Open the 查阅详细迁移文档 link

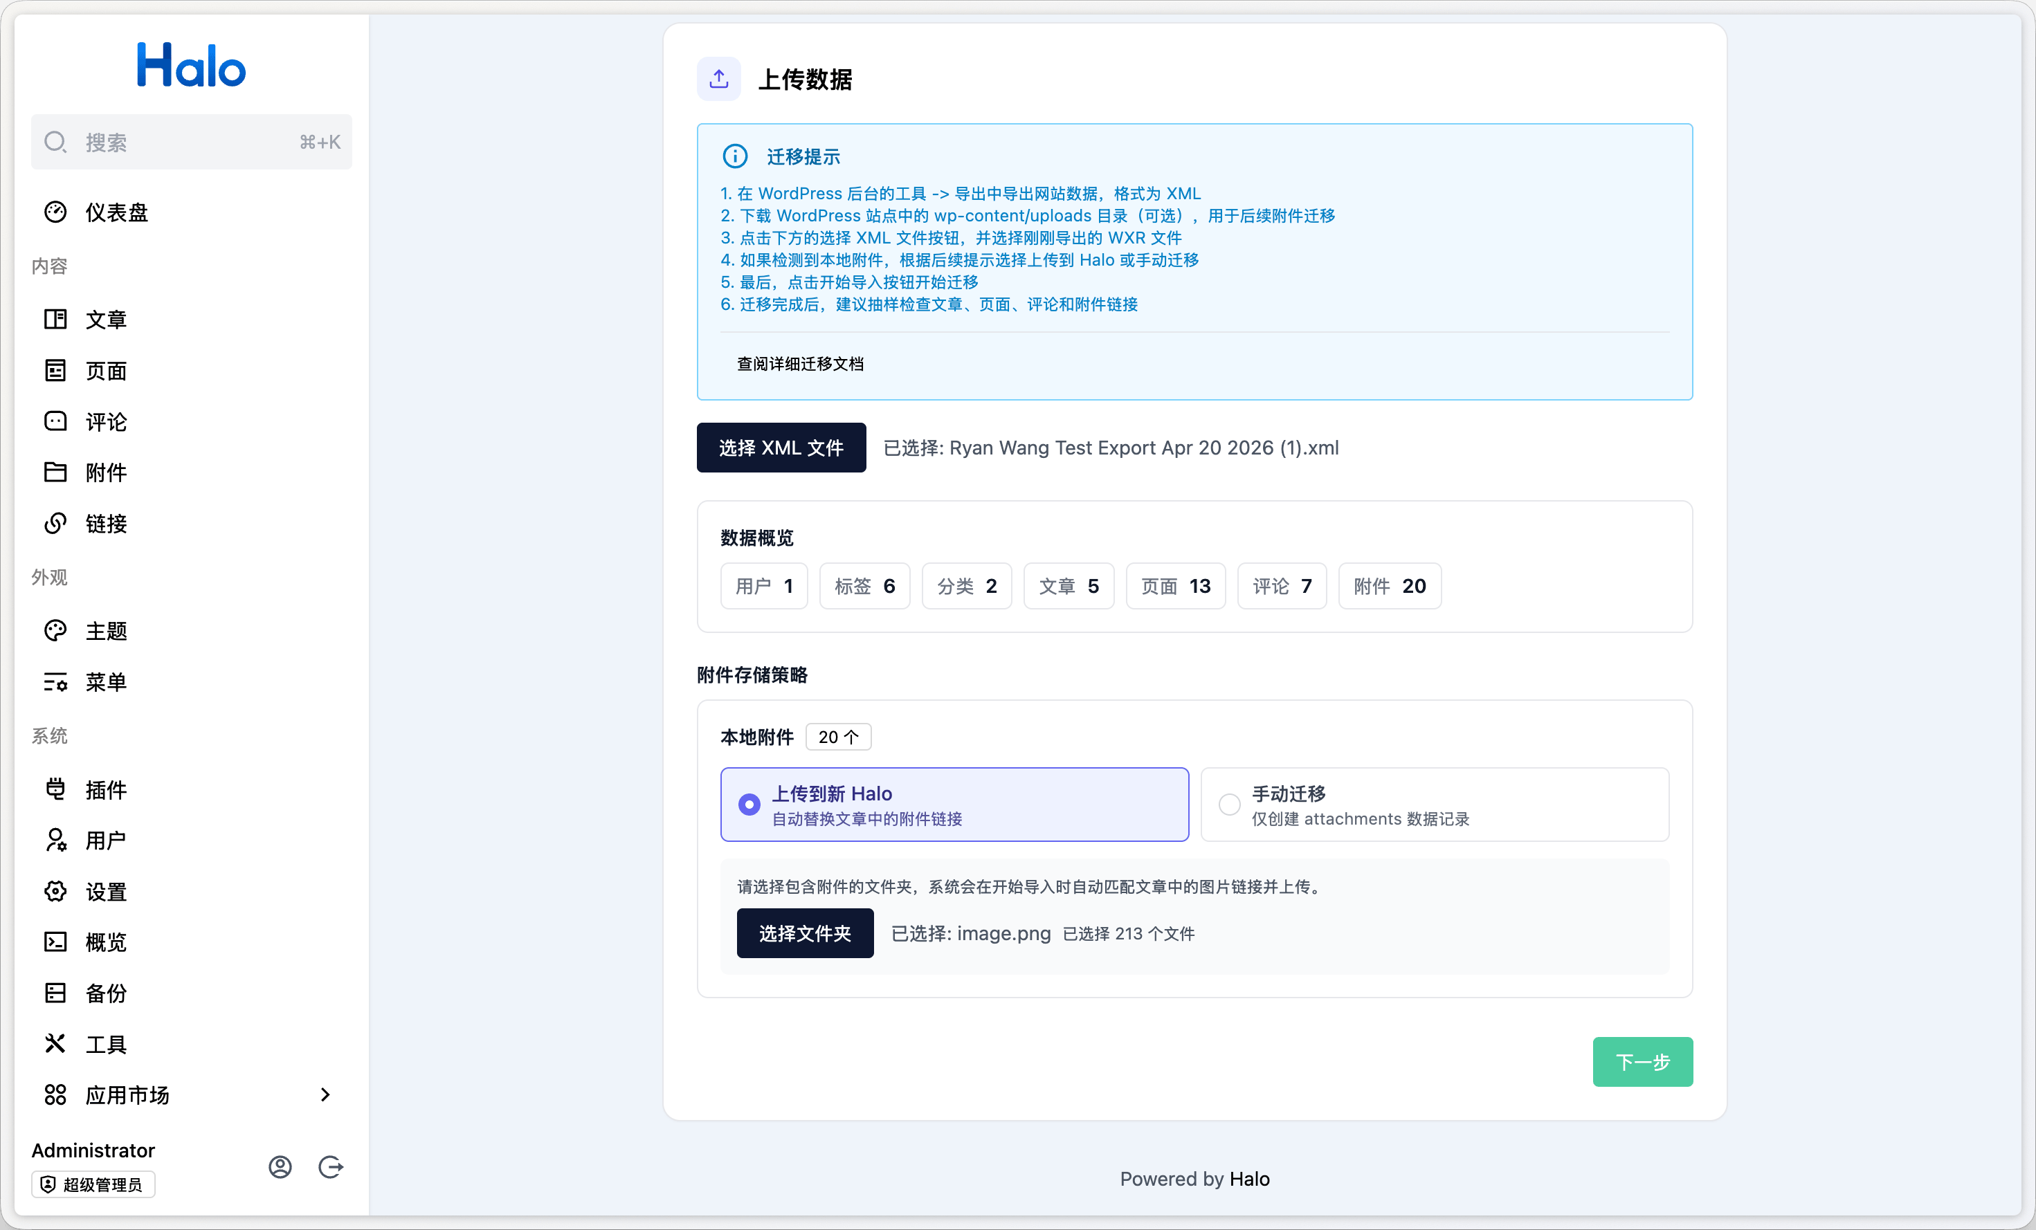coord(800,365)
